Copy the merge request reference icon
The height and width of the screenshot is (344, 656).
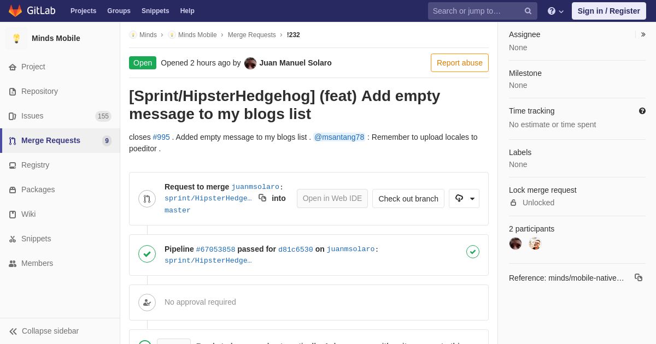[639, 277]
